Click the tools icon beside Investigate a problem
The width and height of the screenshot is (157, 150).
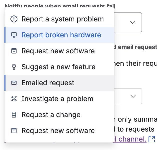(14, 99)
